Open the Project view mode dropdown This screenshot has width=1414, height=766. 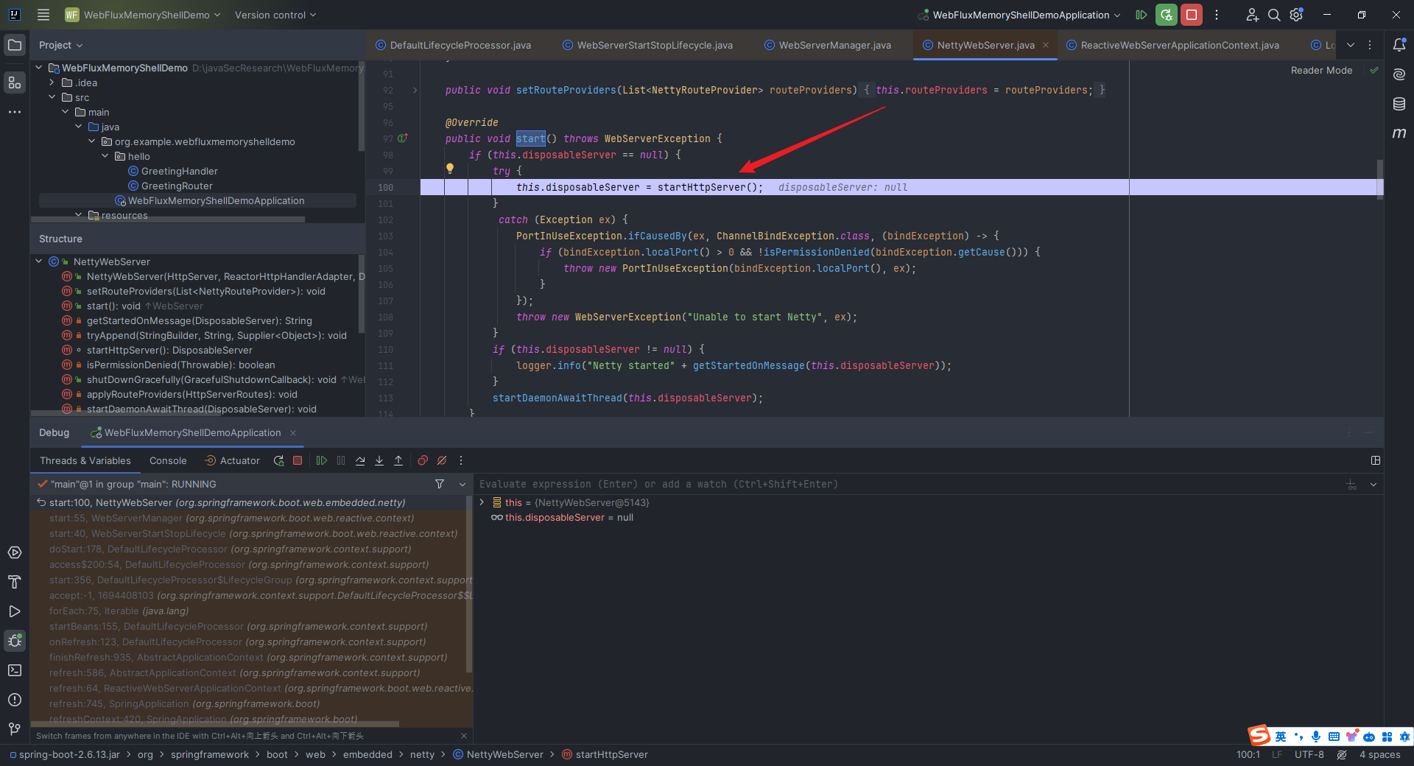click(x=61, y=45)
